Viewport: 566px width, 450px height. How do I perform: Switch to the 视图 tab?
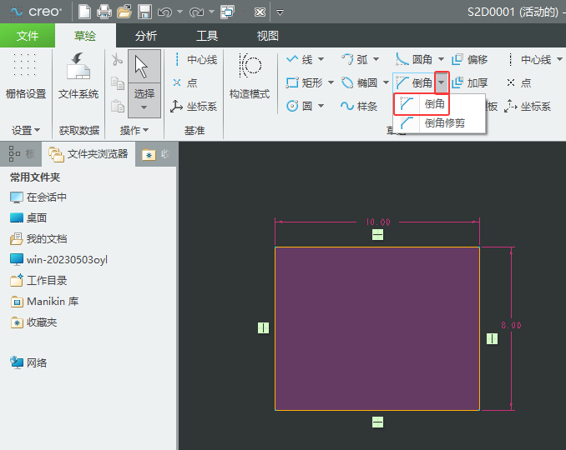(x=267, y=36)
